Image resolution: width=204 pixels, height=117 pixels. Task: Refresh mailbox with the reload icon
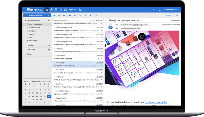click(160, 10)
